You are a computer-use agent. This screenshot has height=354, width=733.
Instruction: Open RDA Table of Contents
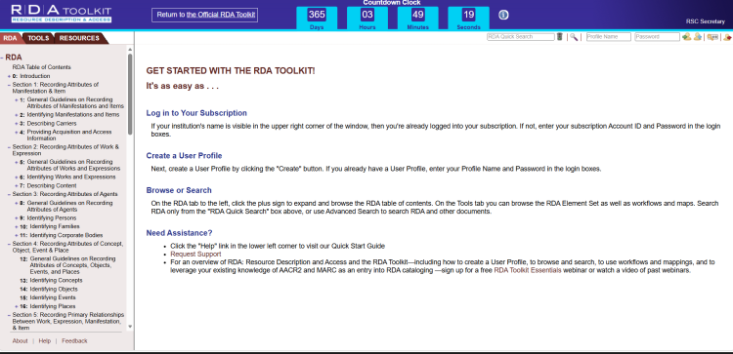[x=42, y=67]
